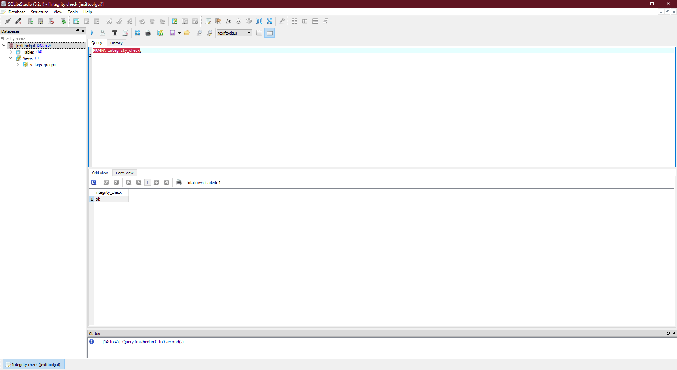Expand the Tables node in the Databases tree
This screenshot has height=370, width=677.
(11, 52)
